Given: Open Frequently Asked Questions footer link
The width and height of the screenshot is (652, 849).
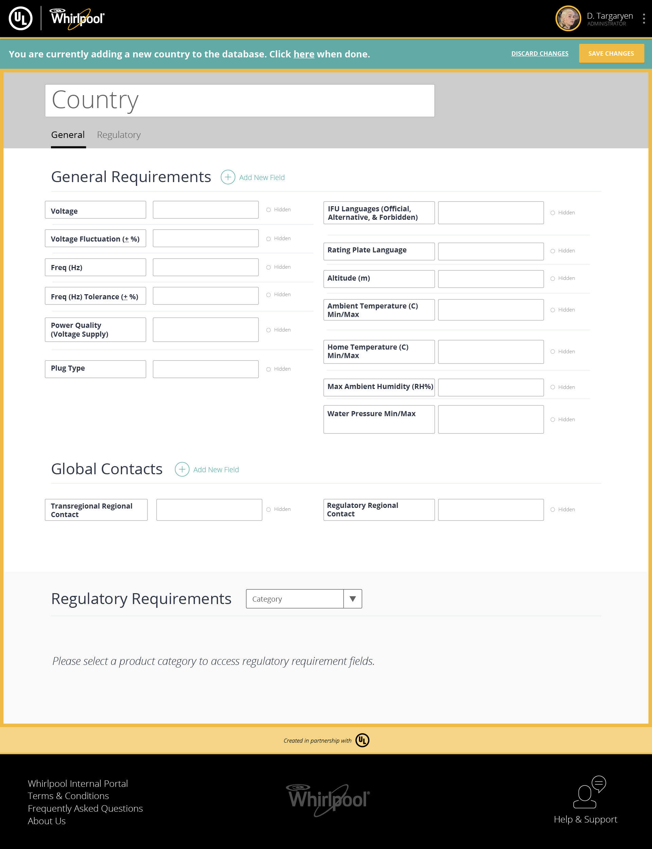Looking at the screenshot, I should click(x=85, y=808).
